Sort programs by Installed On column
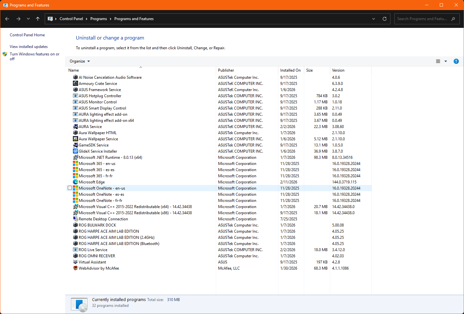The width and height of the screenshot is (464, 314). 290,70
